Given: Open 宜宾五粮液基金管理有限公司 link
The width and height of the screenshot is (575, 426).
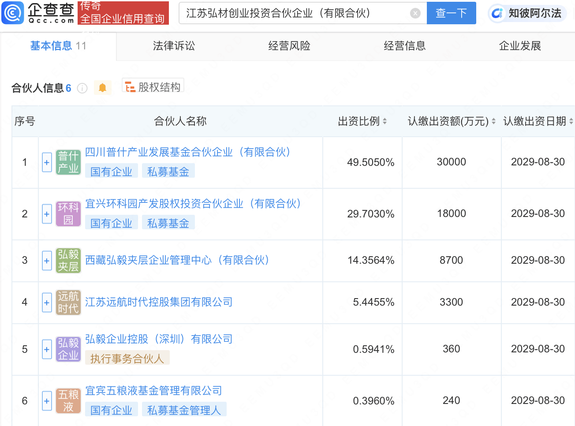Looking at the screenshot, I should (x=153, y=391).
